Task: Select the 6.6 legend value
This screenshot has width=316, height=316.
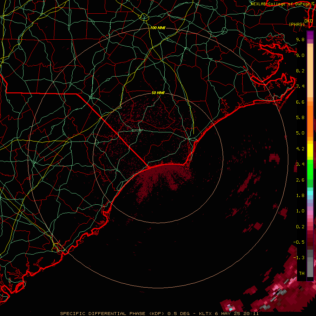Action: 300,102
